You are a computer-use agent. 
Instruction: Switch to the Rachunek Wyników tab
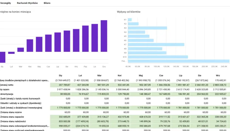click(27, 3)
